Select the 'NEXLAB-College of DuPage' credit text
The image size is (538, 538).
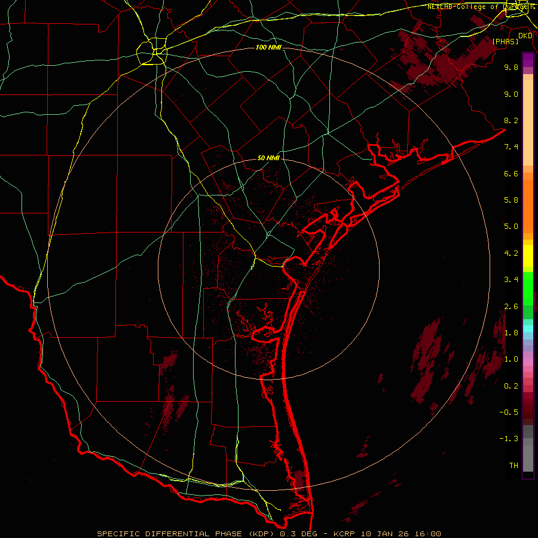click(x=477, y=7)
